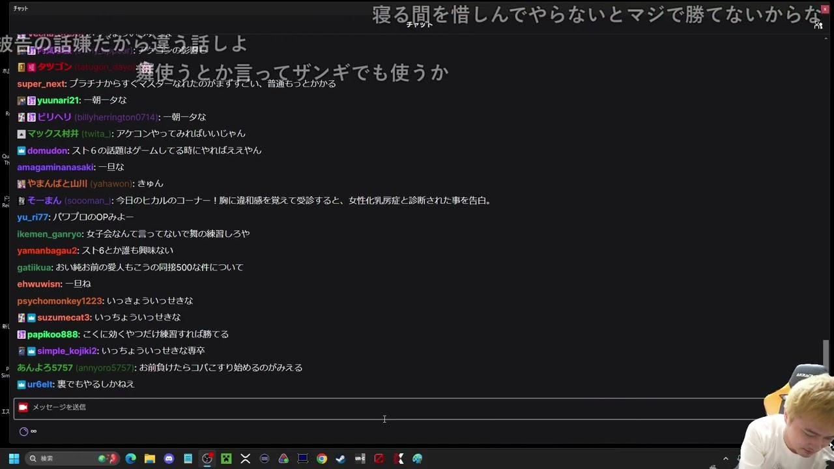Click username やまんばと山川
This screenshot has width=834, height=469.
click(57, 184)
